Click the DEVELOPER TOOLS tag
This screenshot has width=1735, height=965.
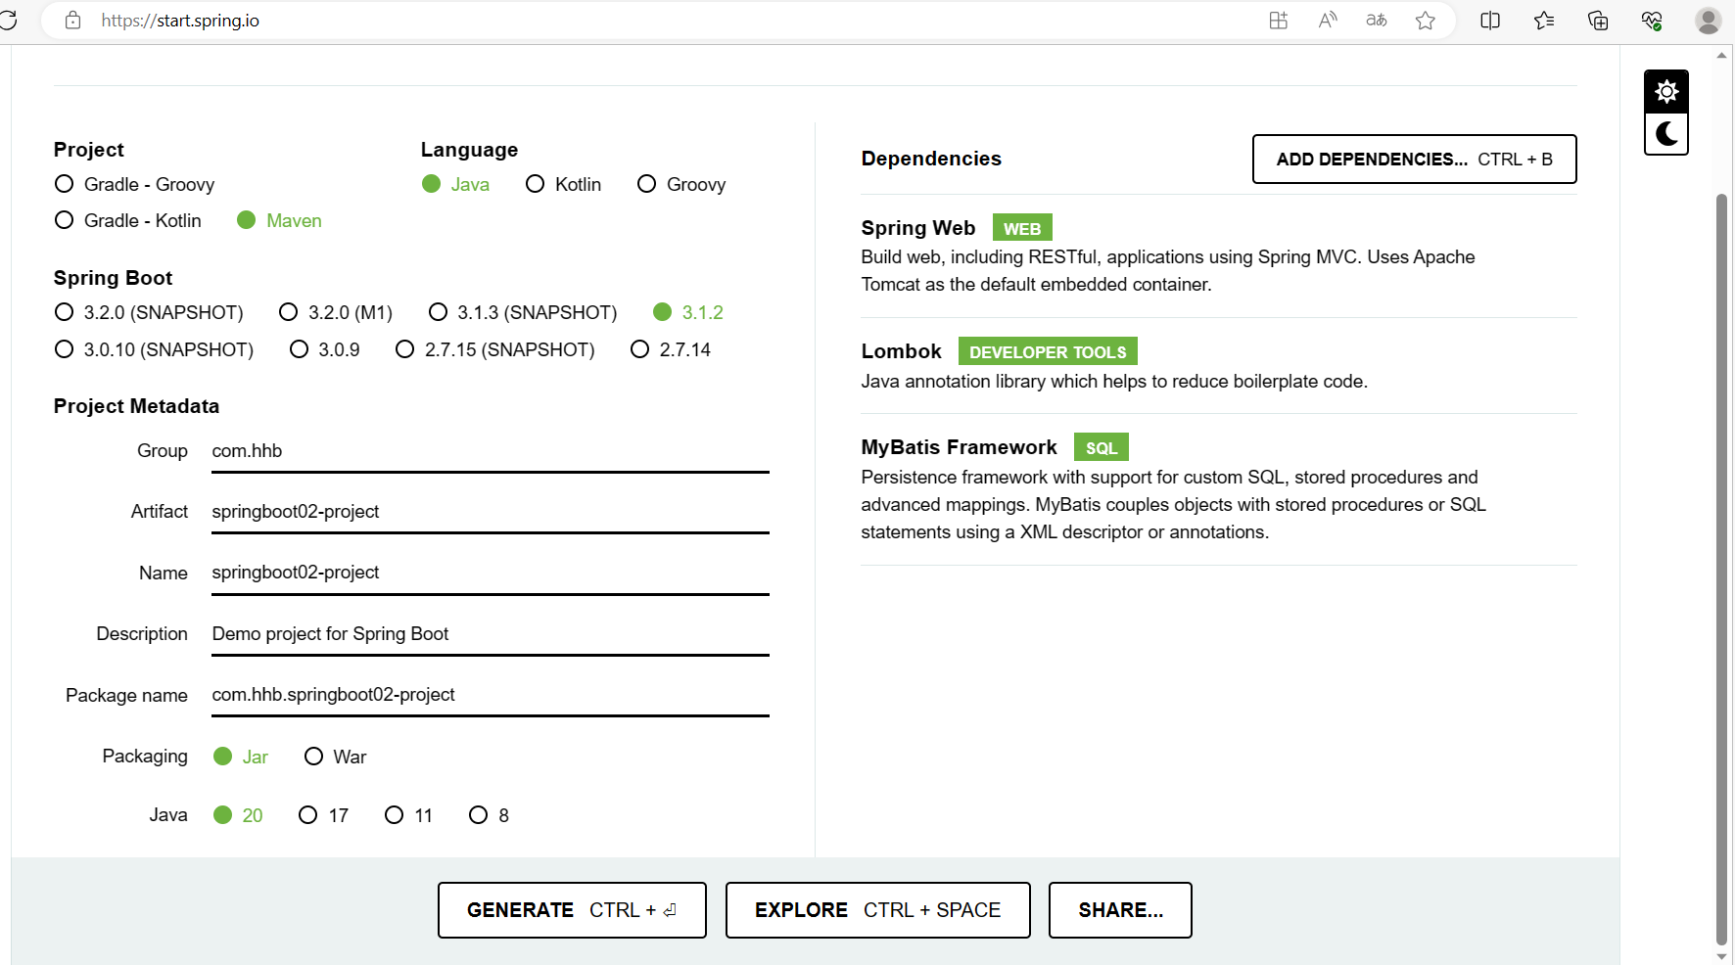click(x=1048, y=351)
